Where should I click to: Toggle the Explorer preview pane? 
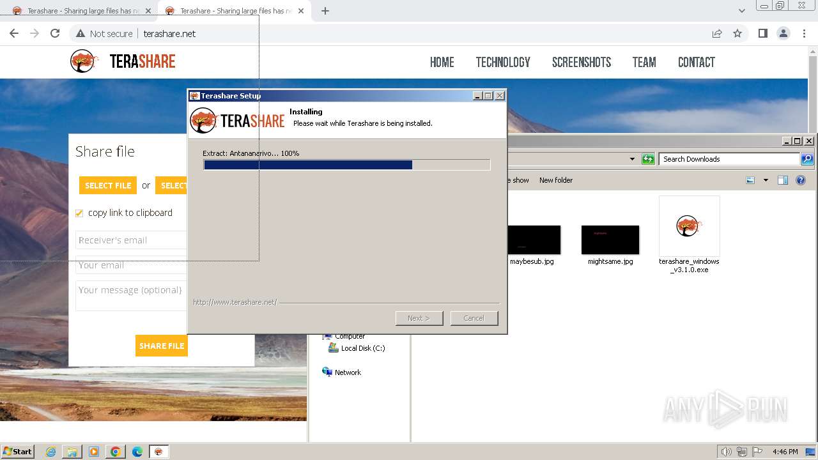coord(783,180)
